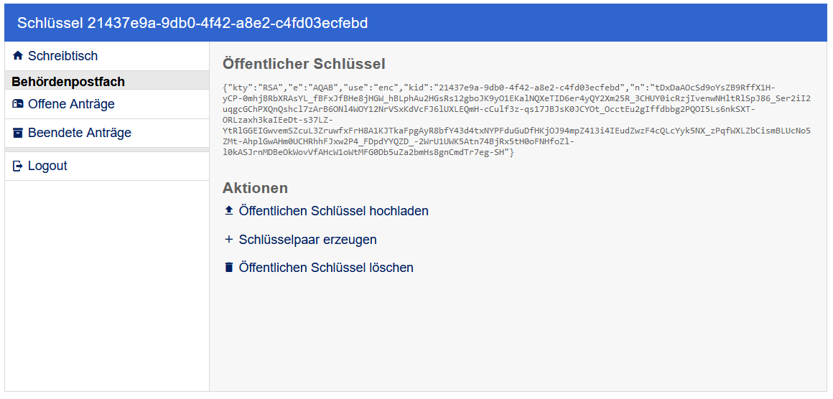
Task: Go to Offene Anträge
Action: (x=71, y=104)
